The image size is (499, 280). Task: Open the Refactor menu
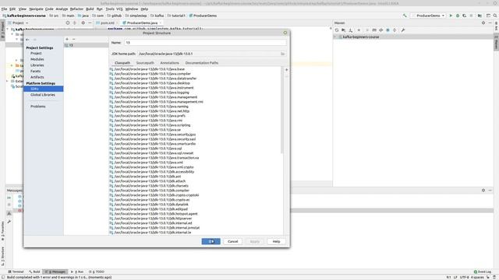tap(76, 9)
